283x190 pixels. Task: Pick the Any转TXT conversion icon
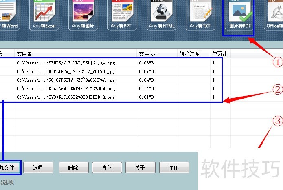point(200,15)
